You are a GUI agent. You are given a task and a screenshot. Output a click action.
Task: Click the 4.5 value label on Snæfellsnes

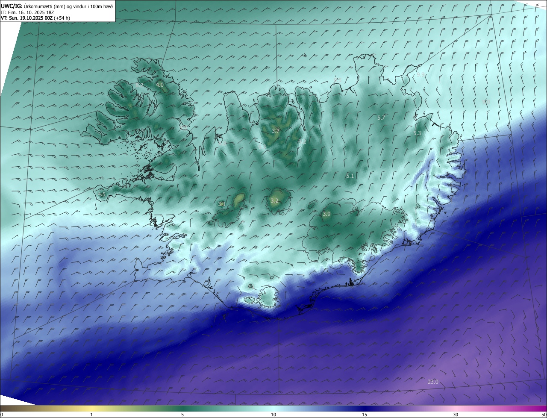101,194
